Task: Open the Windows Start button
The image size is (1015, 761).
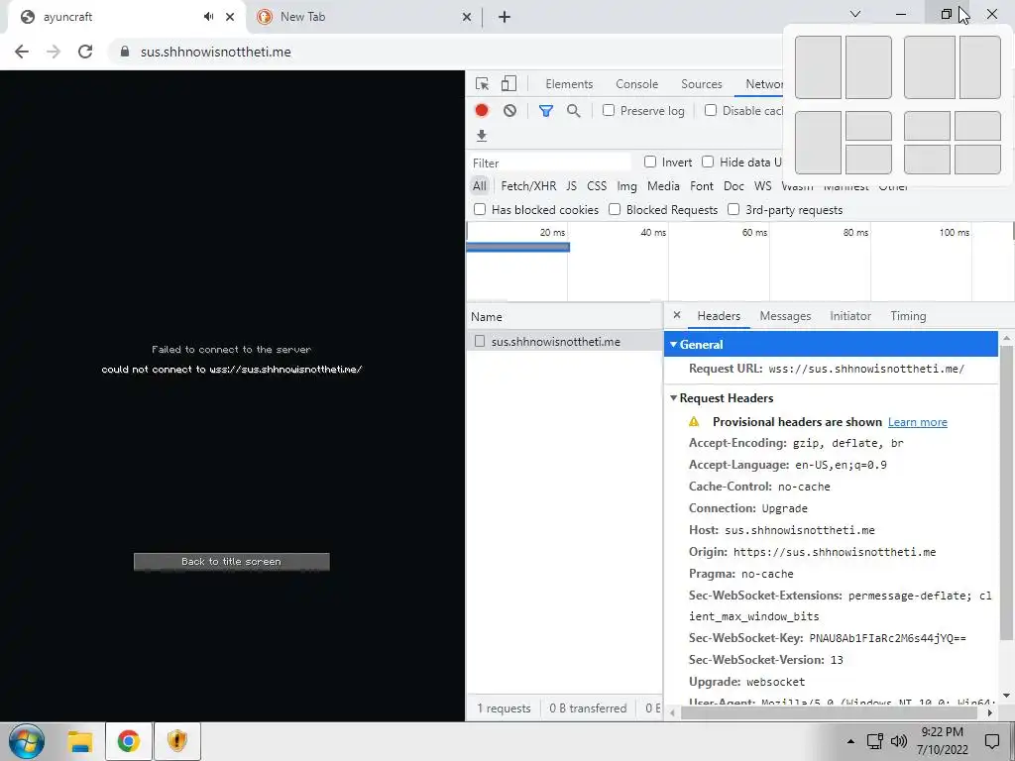Action: pos(27,741)
